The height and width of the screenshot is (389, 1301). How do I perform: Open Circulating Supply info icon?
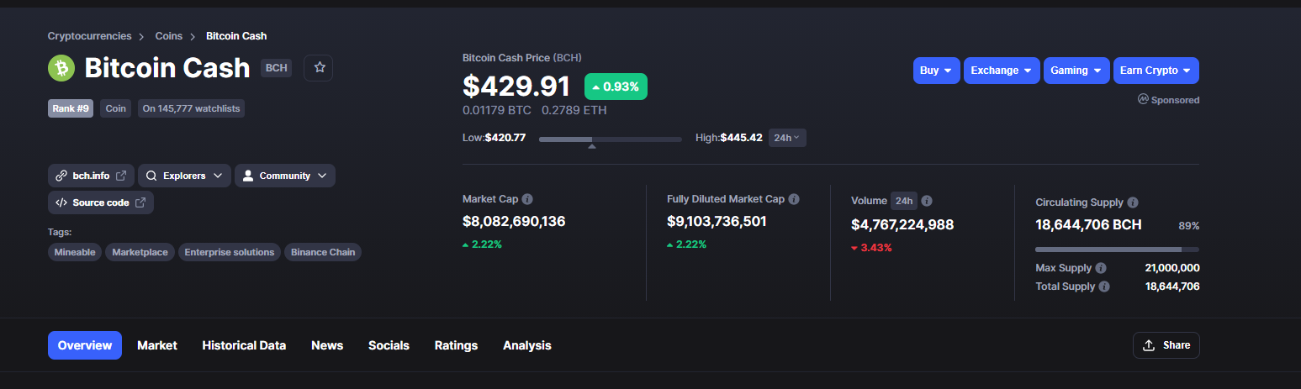(x=1133, y=202)
